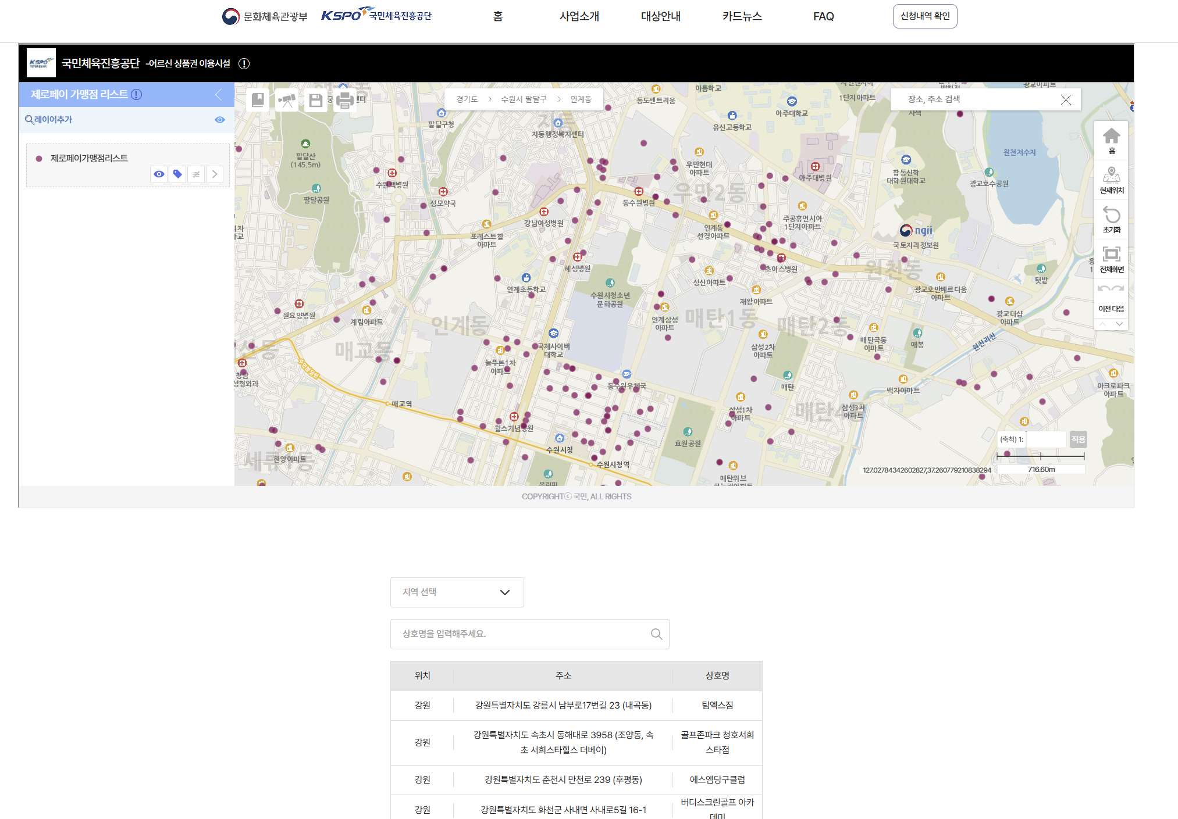Click the tag label icon for layer

pos(177,174)
